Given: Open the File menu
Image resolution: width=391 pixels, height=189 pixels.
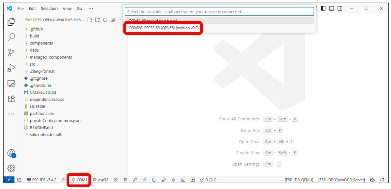Looking at the screenshot, I should (x=21, y=8).
